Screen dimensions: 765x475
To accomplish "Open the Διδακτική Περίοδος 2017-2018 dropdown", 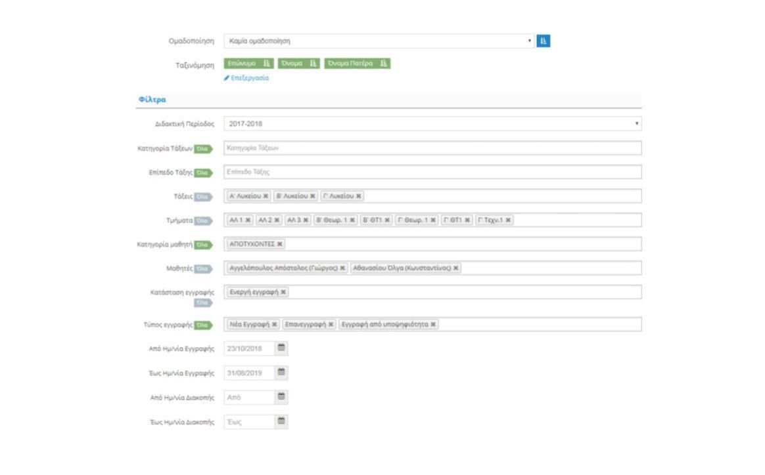I will click(432, 124).
